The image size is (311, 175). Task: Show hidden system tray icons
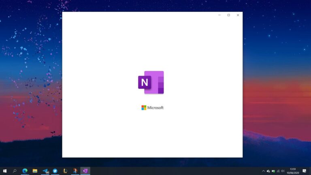[x=263, y=171]
